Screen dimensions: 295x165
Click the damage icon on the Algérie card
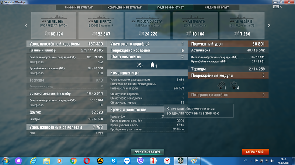(x=237, y=34)
